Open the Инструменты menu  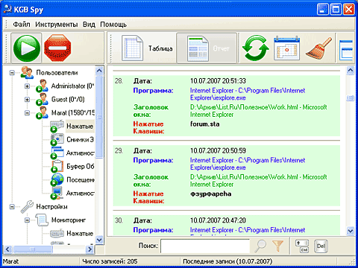pos(57,25)
